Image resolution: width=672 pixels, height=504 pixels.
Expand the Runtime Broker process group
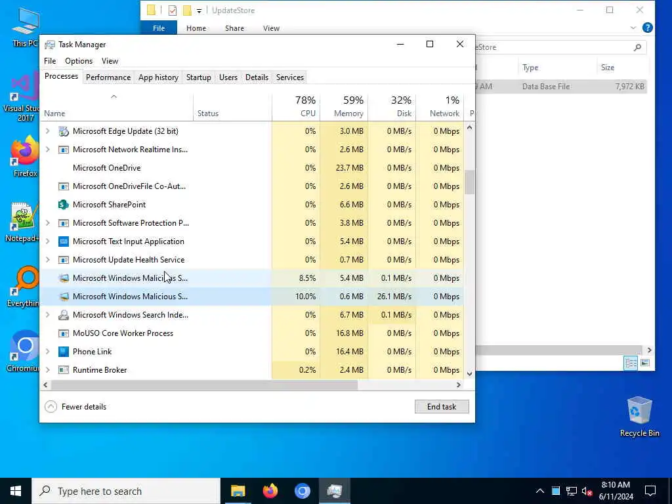[x=47, y=370]
